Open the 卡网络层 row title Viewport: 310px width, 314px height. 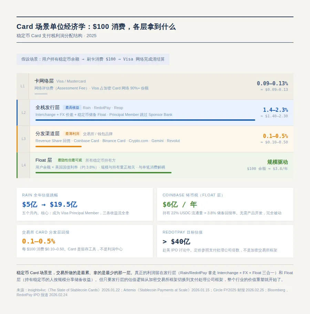(44, 81)
